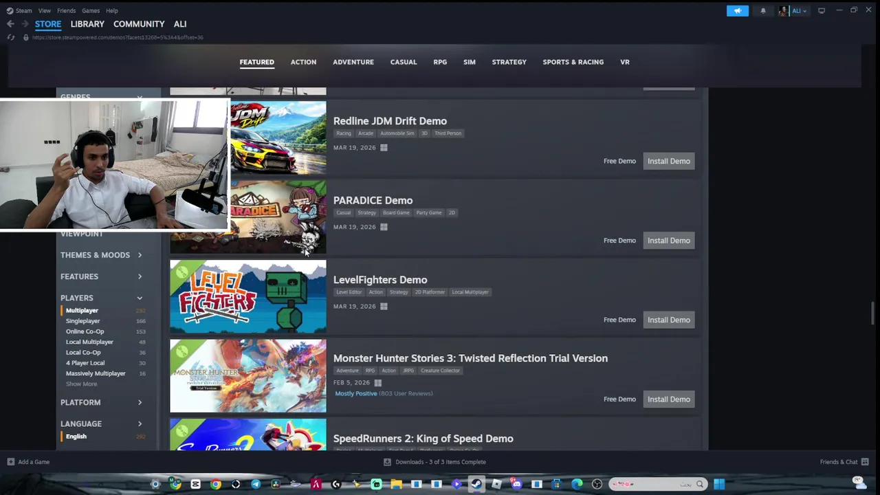
Task: Click the Steam store URL address
Action: [x=118, y=37]
